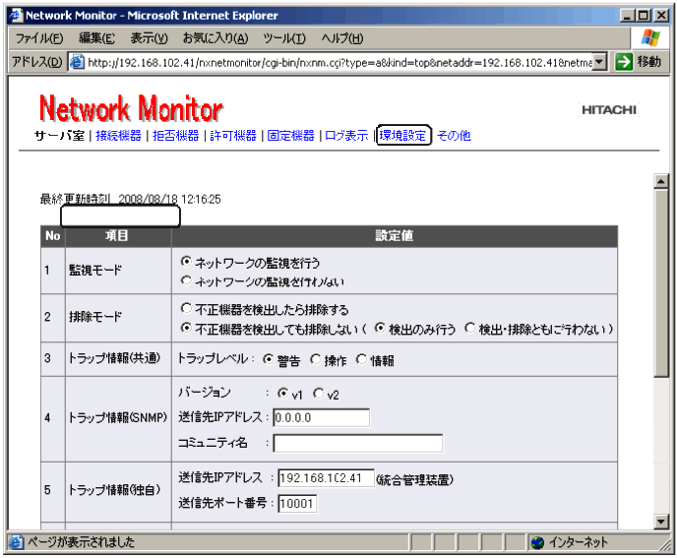Click the 項目 column header
Screen dimensions: 677x558
(116, 236)
